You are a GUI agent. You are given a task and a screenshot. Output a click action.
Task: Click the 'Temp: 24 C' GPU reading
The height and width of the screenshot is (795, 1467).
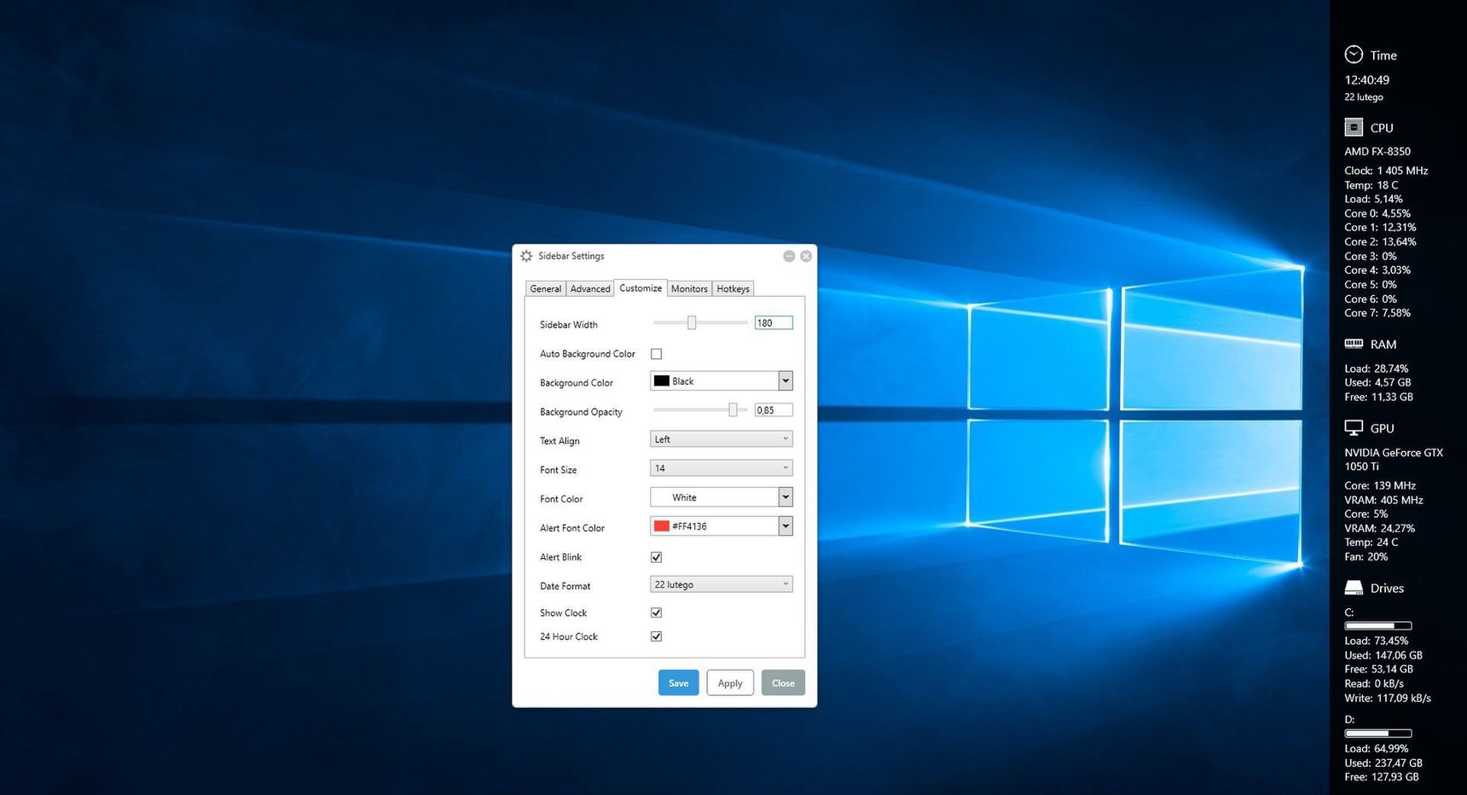(x=1371, y=542)
